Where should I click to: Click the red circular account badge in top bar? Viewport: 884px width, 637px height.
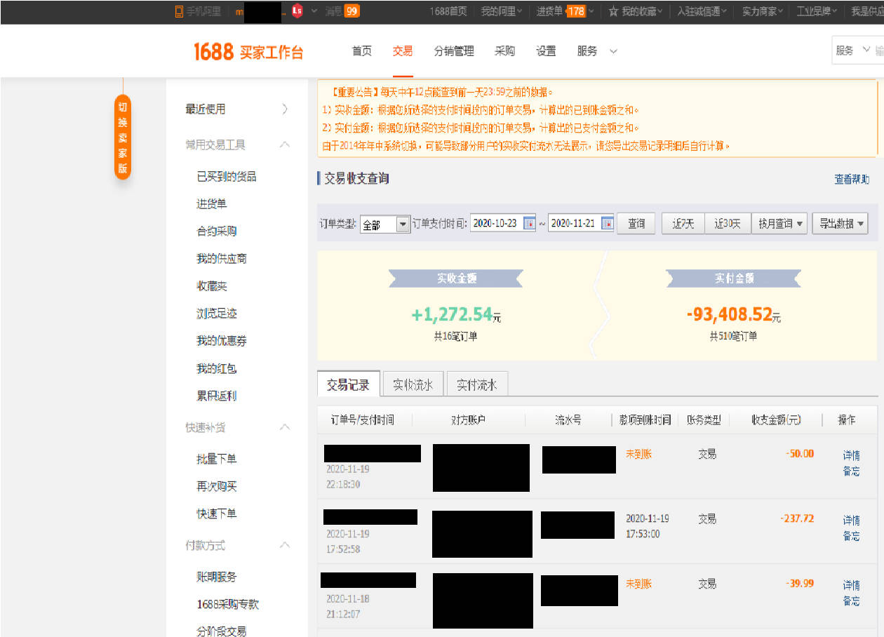[296, 11]
